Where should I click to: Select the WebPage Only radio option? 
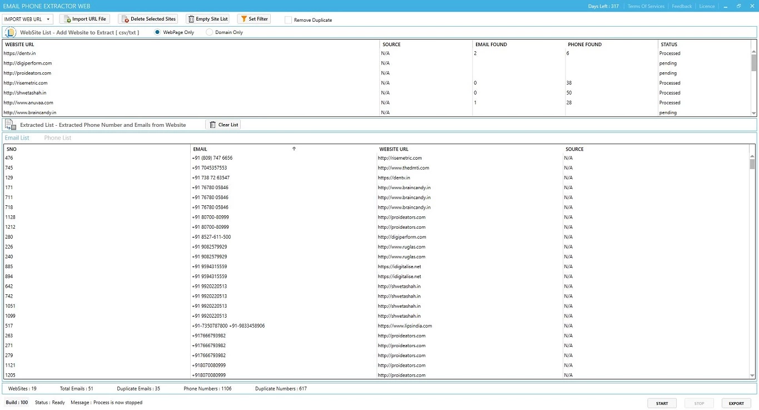pyautogui.click(x=158, y=32)
